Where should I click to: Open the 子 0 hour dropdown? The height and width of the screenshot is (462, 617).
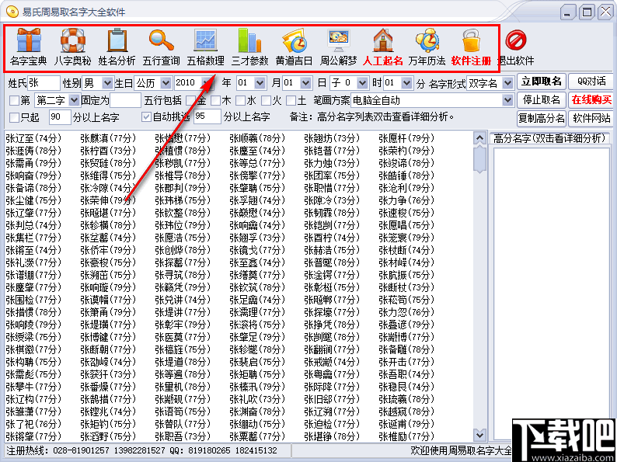(x=362, y=83)
